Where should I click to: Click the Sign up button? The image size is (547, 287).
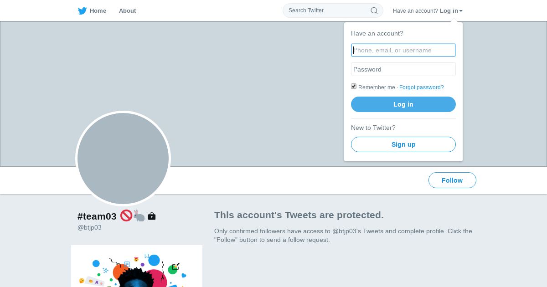(403, 144)
